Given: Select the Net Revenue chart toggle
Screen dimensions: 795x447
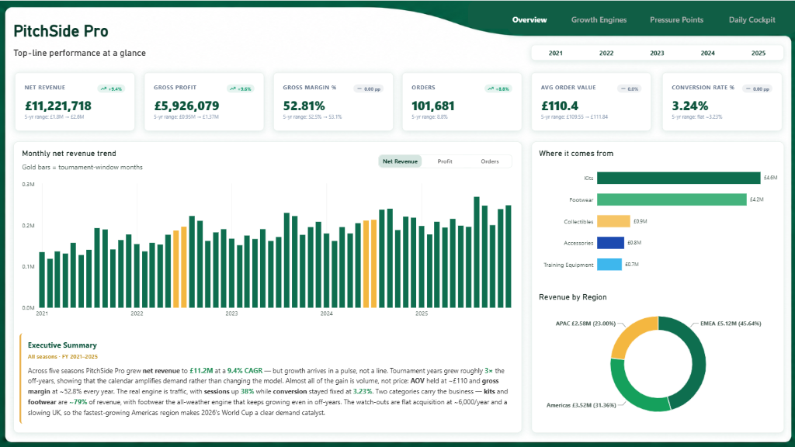Looking at the screenshot, I should [400, 161].
